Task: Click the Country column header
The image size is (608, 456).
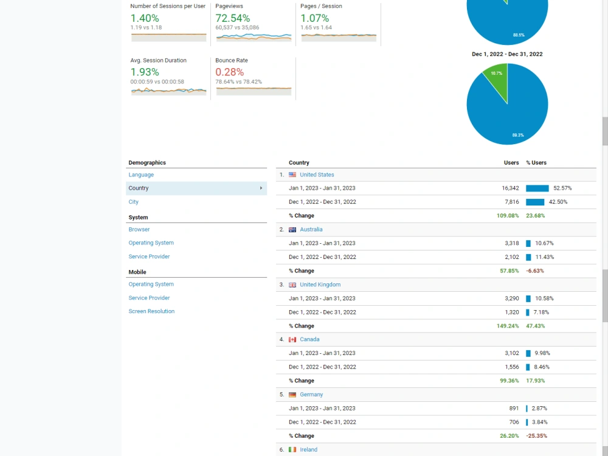Action: pos(299,163)
